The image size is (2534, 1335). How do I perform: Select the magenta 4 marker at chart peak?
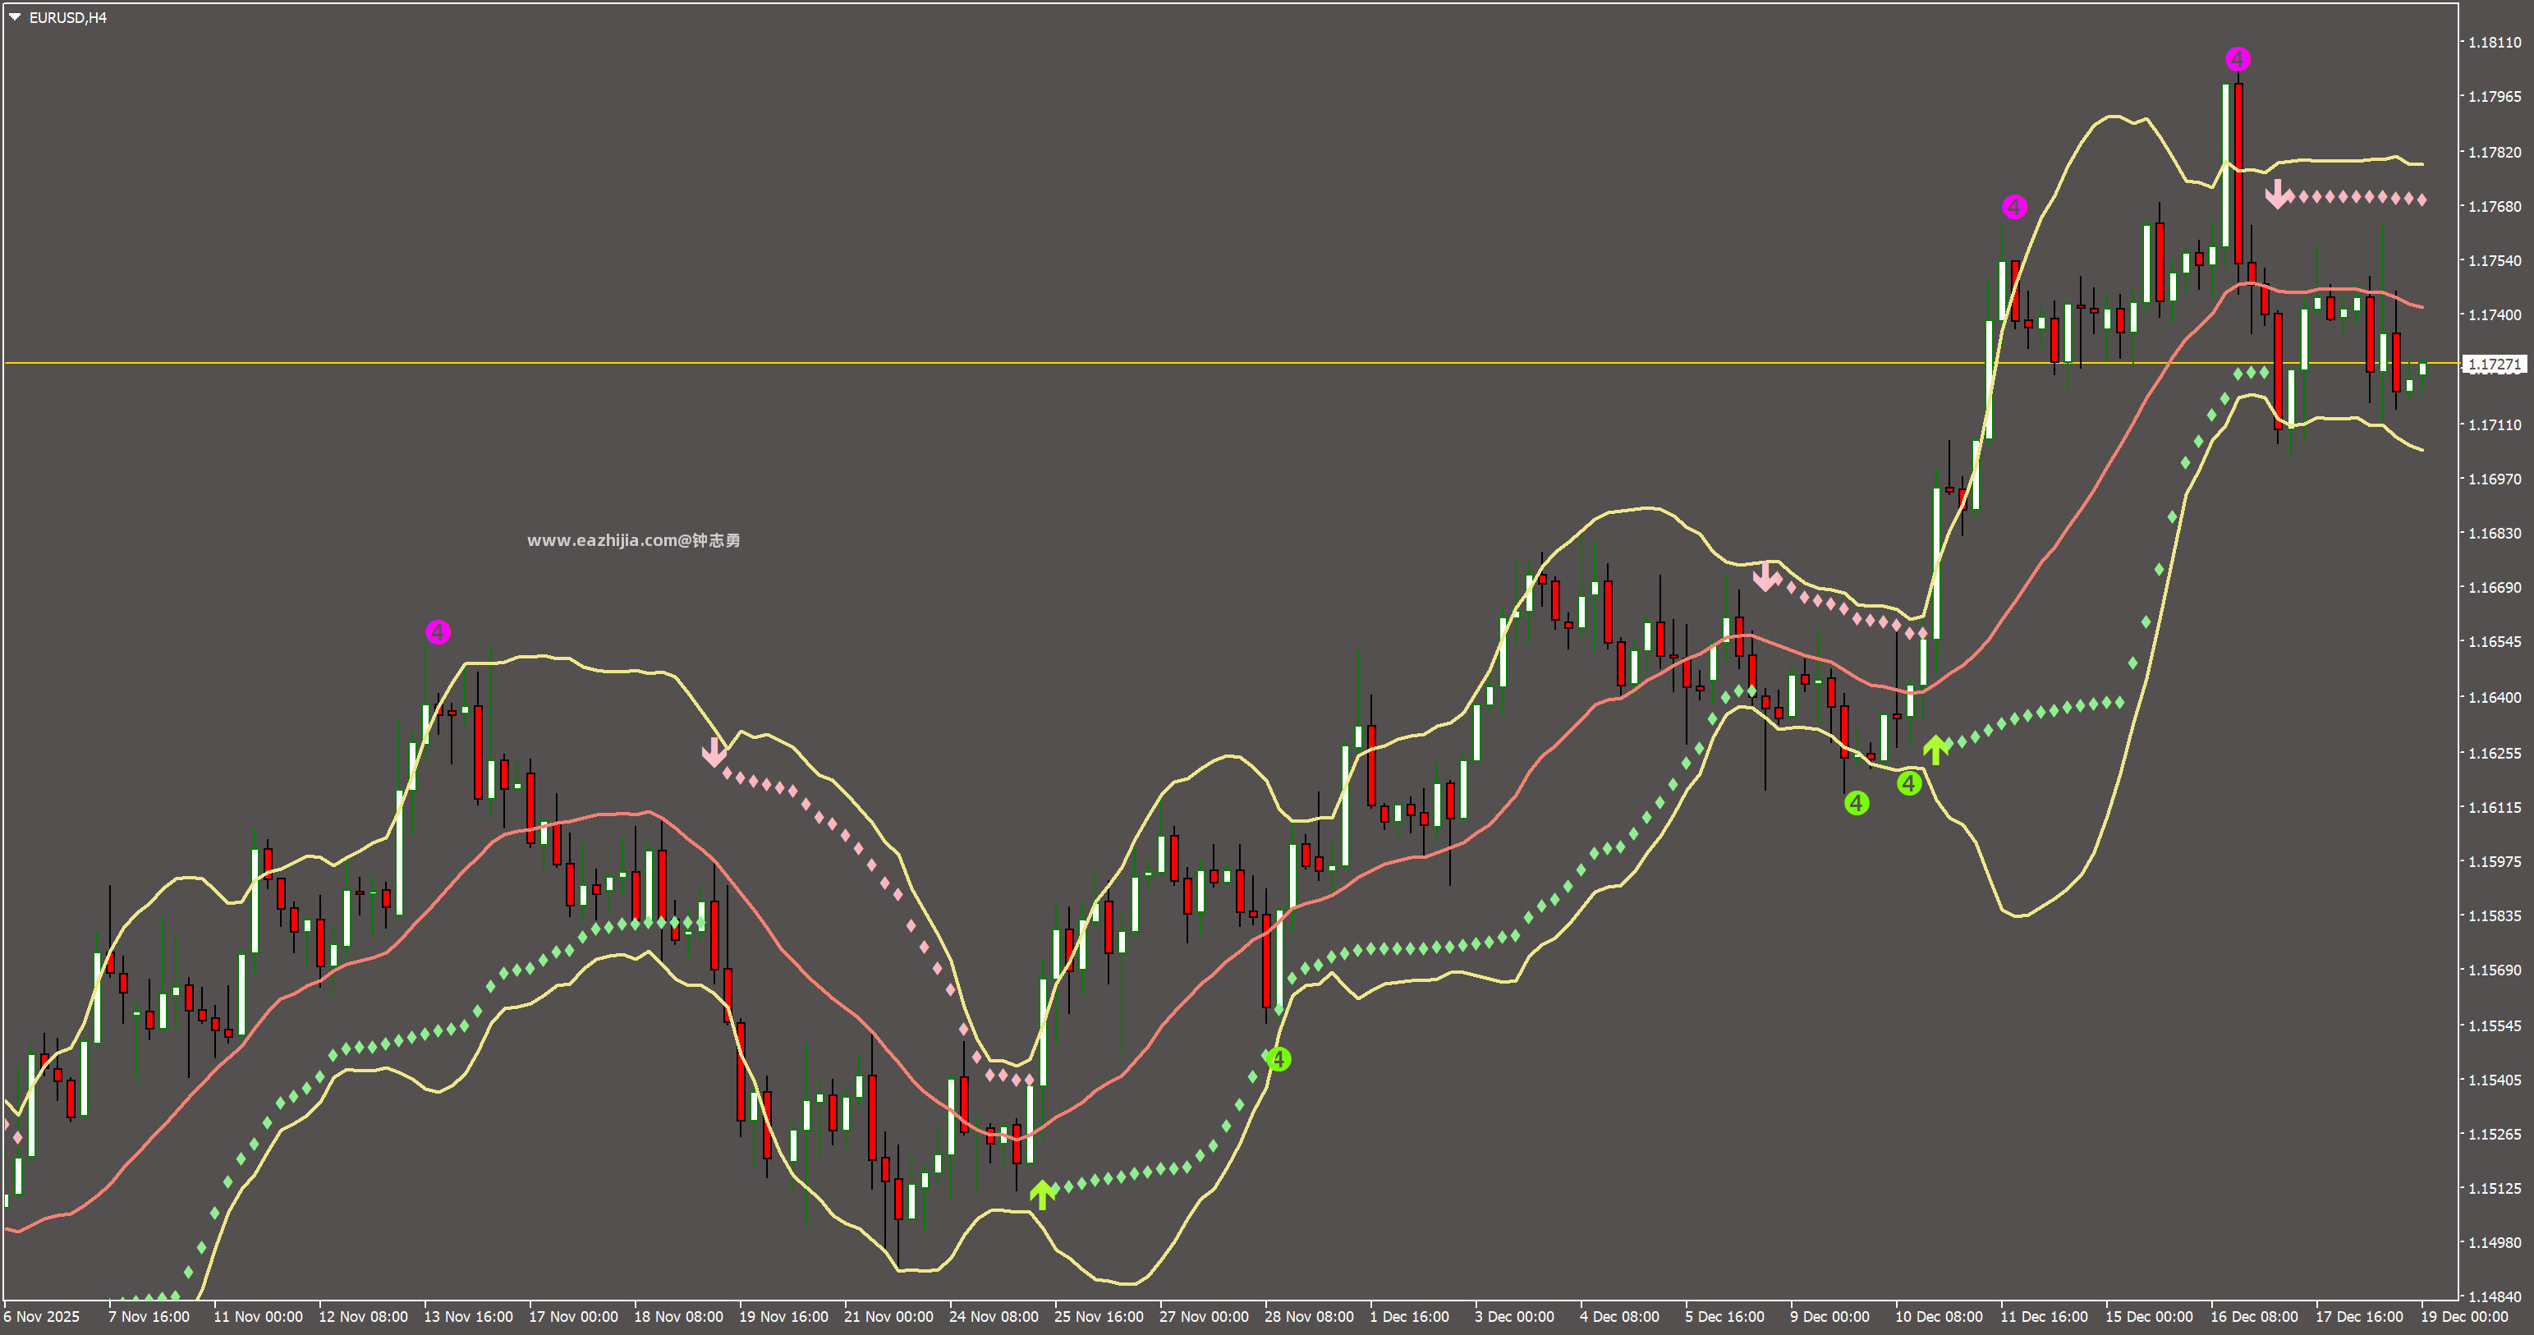pos(2237,59)
